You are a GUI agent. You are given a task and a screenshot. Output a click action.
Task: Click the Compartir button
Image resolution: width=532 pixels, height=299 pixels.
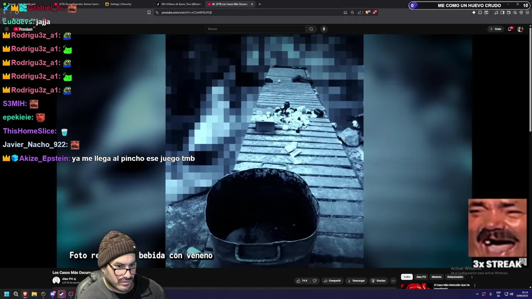[x=332, y=281]
